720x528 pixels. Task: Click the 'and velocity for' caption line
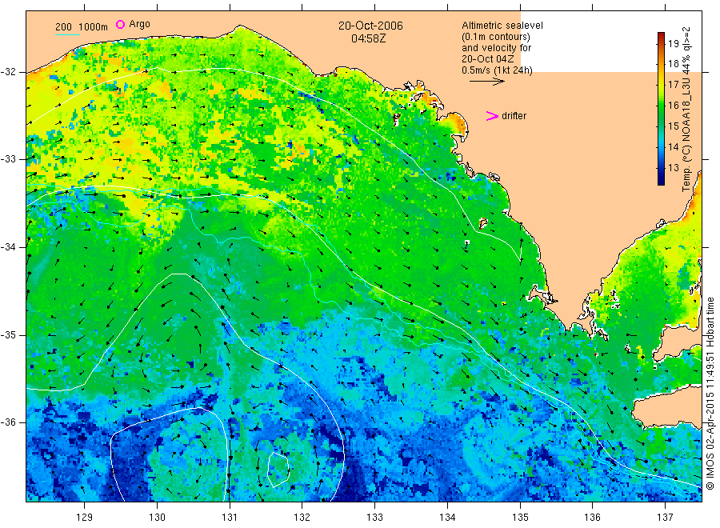click(496, 48)
